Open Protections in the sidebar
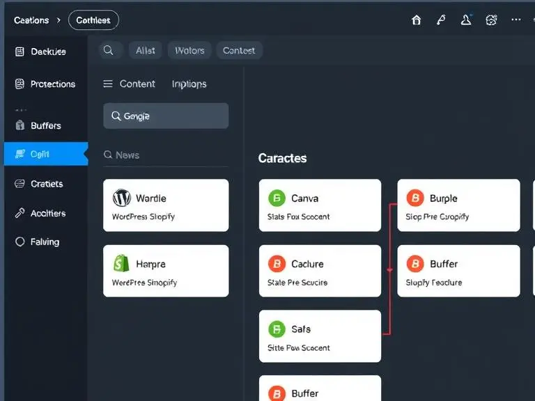The image size is (535, 401). [x=46, y=84]
